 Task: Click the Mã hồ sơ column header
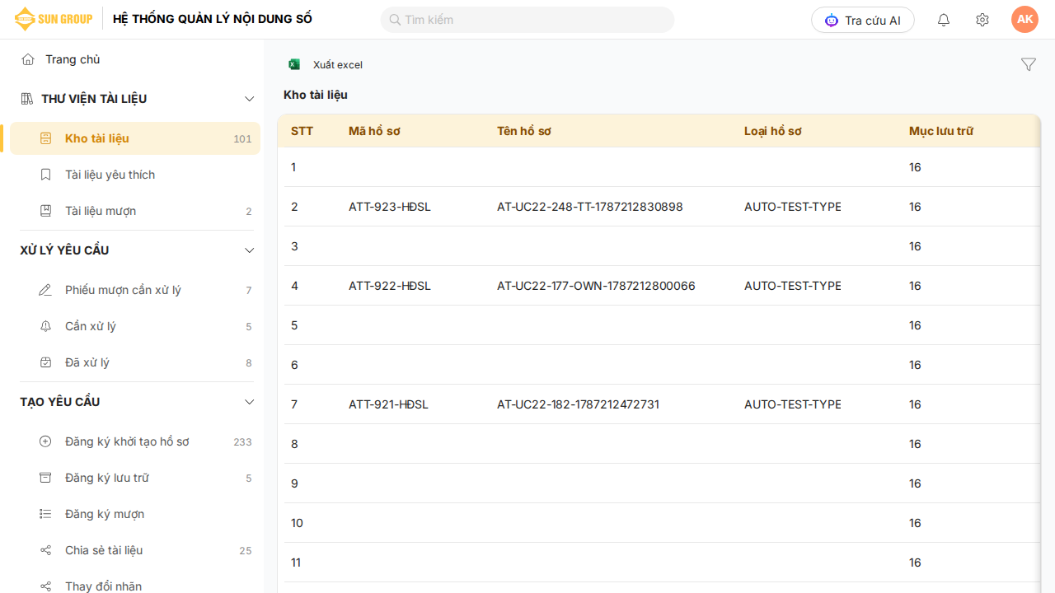[374, 131]
